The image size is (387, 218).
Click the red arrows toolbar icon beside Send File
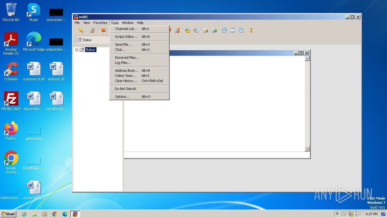click(177, 30)
